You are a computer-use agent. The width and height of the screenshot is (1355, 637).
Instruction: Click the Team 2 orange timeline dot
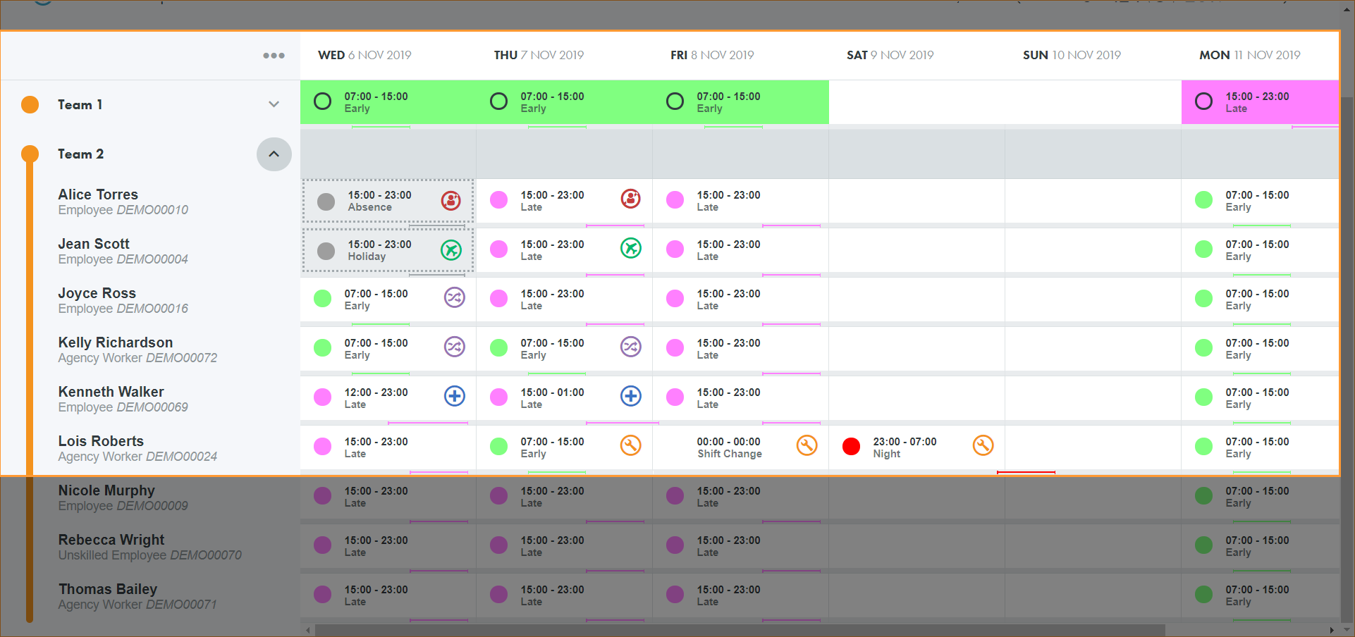(x=30, y=154)
